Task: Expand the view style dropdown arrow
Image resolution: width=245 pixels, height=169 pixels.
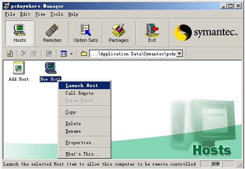Action: (71, 54)
